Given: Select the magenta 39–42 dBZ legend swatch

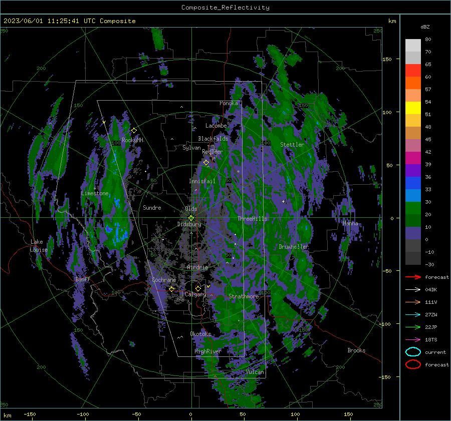Looking at the screenshot, I should [413, 158].
